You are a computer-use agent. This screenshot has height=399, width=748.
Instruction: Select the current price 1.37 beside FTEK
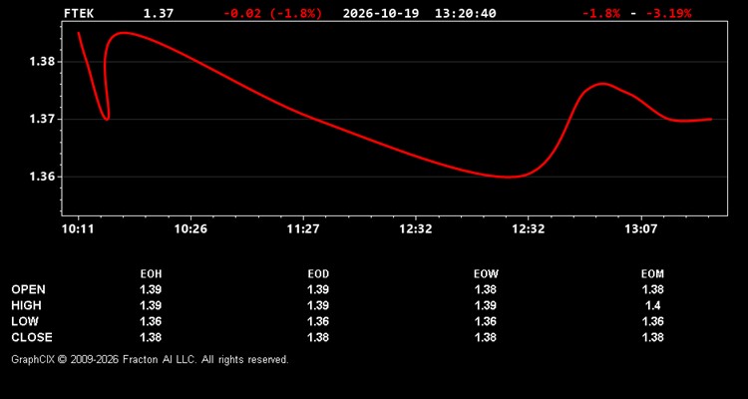[x=159, y=13]
